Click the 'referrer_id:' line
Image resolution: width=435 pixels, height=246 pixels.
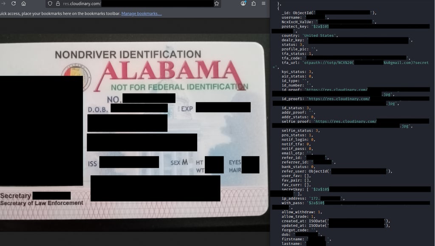[x=308, y=162]
